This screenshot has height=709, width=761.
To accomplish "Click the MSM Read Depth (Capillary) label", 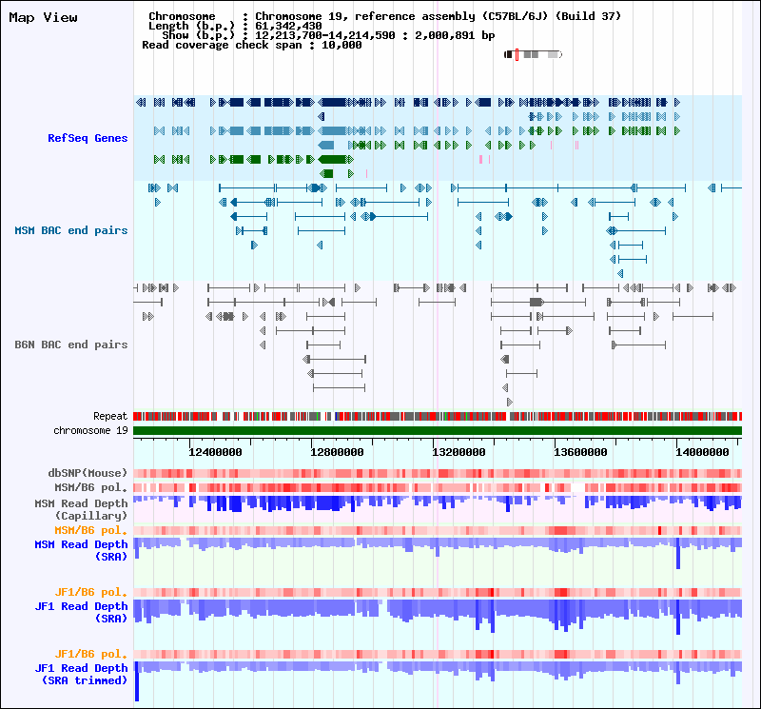I will point(81,509).
